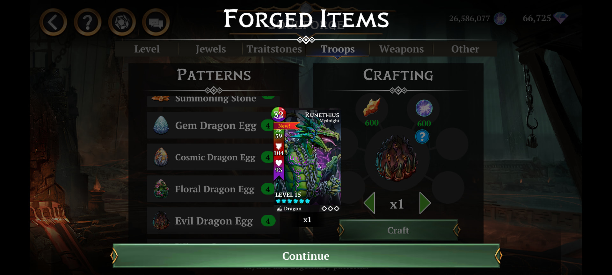Go back with the arrow icon
Viewport: 612px width, 275px height.
click(53, 22)
